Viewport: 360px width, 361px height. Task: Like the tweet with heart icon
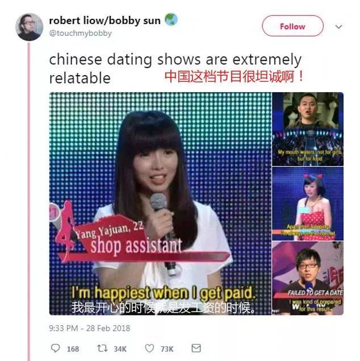click(x=149, y=348)
